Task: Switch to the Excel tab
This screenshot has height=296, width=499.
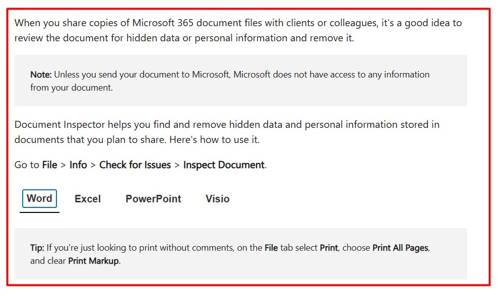Action: click(87, 199)
